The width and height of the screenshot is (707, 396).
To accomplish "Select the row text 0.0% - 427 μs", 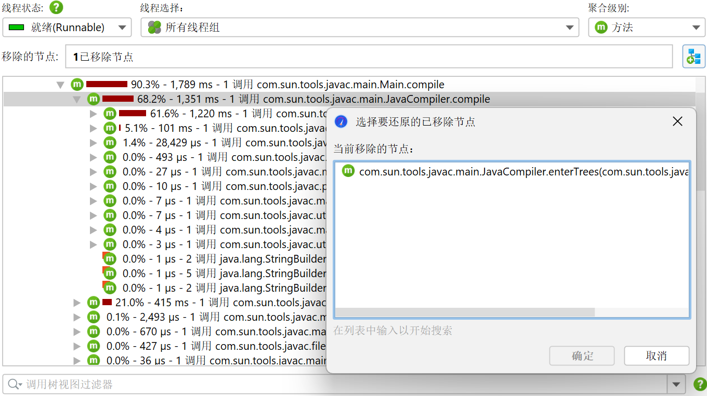I will pyautogui.click(x=216, y=346).
